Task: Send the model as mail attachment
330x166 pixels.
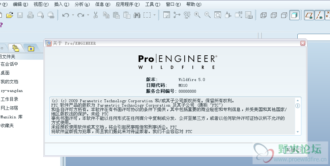Action: coord(40,15)
